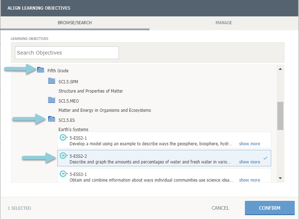Click Cancel to dismiss the dialog
Viewport: 299px width, 219px height.
[220, 208]
